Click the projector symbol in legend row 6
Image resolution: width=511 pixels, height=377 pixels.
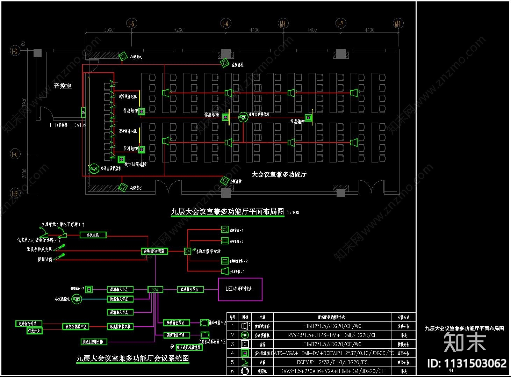245,371
